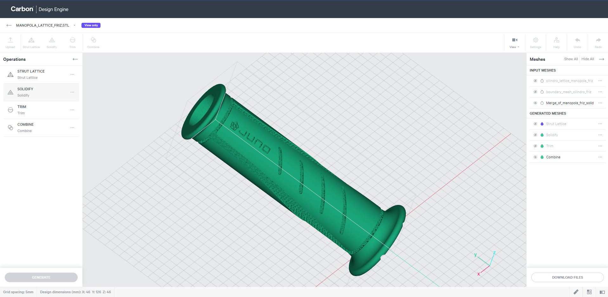Click the COMBINE operation overlapping circles icon

10,128
